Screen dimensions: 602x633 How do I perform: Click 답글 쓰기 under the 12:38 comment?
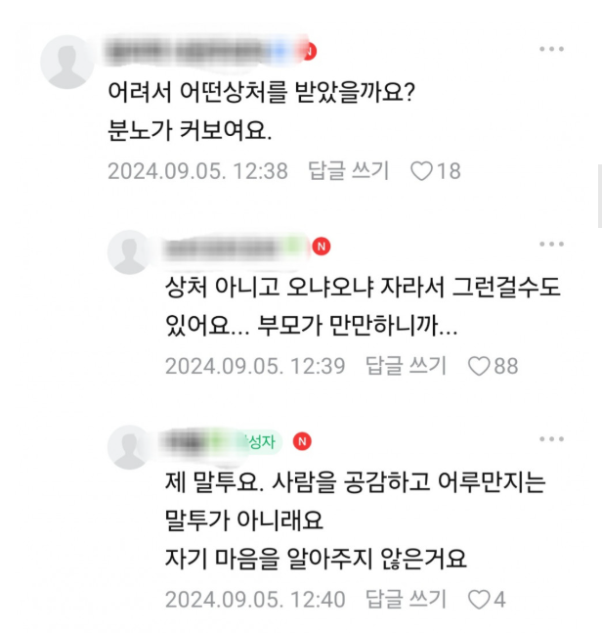tap(348, 170)
